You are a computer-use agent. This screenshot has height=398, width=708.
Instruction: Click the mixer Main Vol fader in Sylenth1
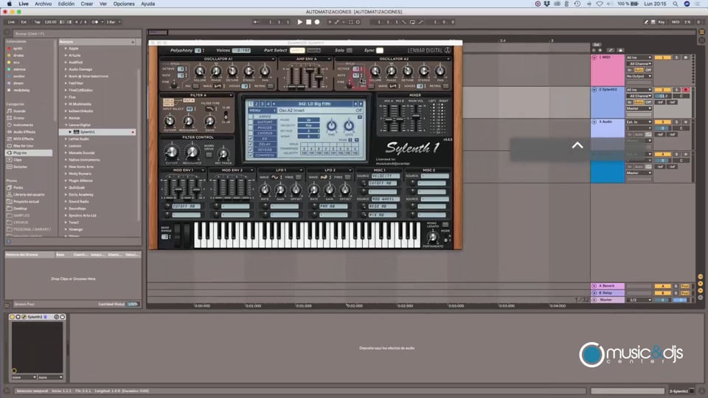415,116
